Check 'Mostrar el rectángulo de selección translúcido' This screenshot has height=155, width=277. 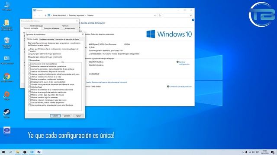point(29,92)
